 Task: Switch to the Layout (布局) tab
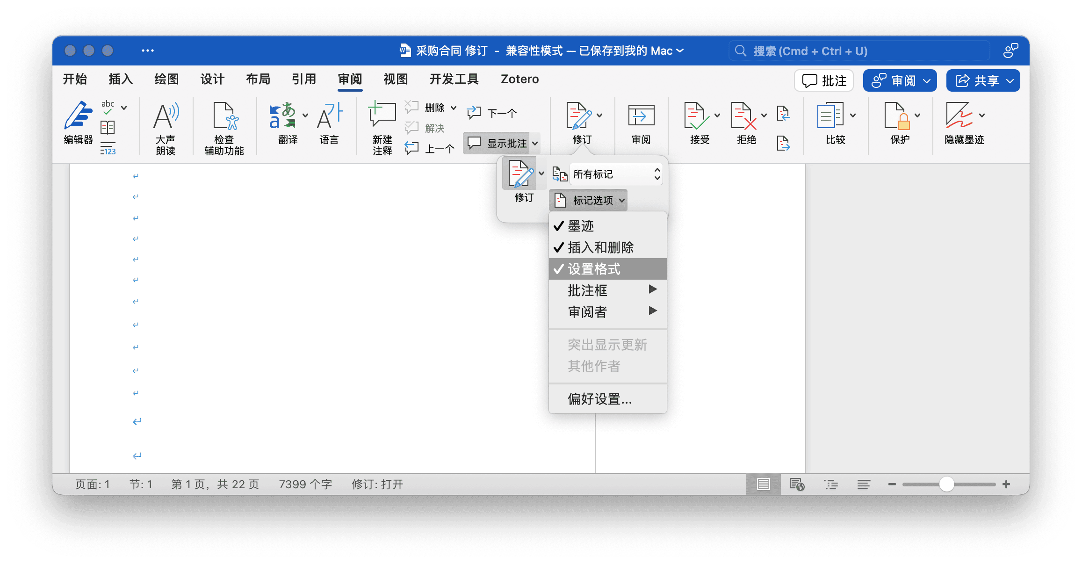point(258,79)
